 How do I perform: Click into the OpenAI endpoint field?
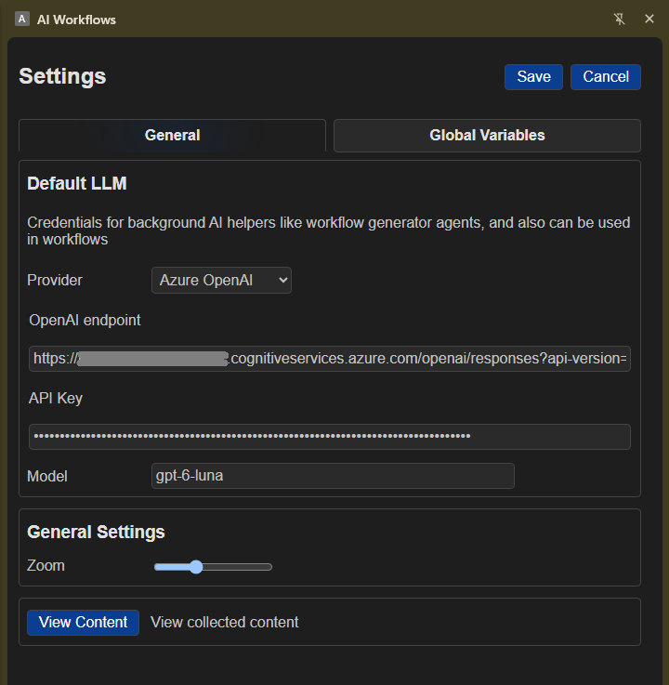coord(330,359)
